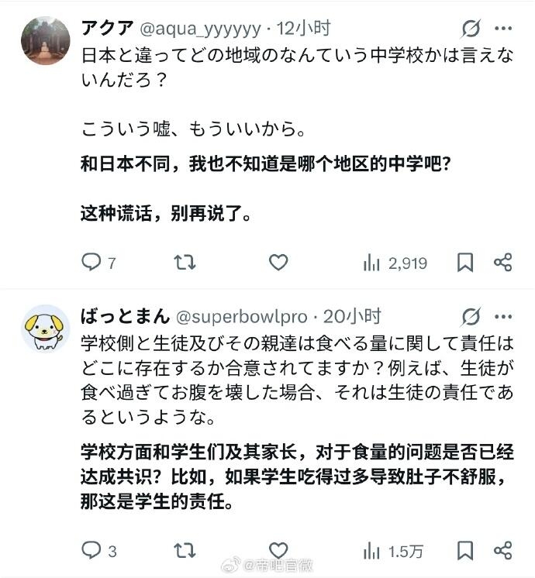The height and width of the screenshot is (578, 535).
Task: Share the ばっとまん tweet
Action: click(x=503, y=551)
